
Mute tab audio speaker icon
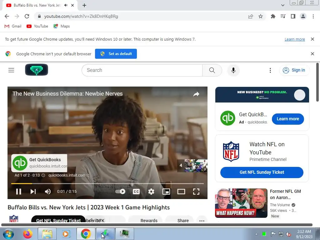click(x=66, y=5)
